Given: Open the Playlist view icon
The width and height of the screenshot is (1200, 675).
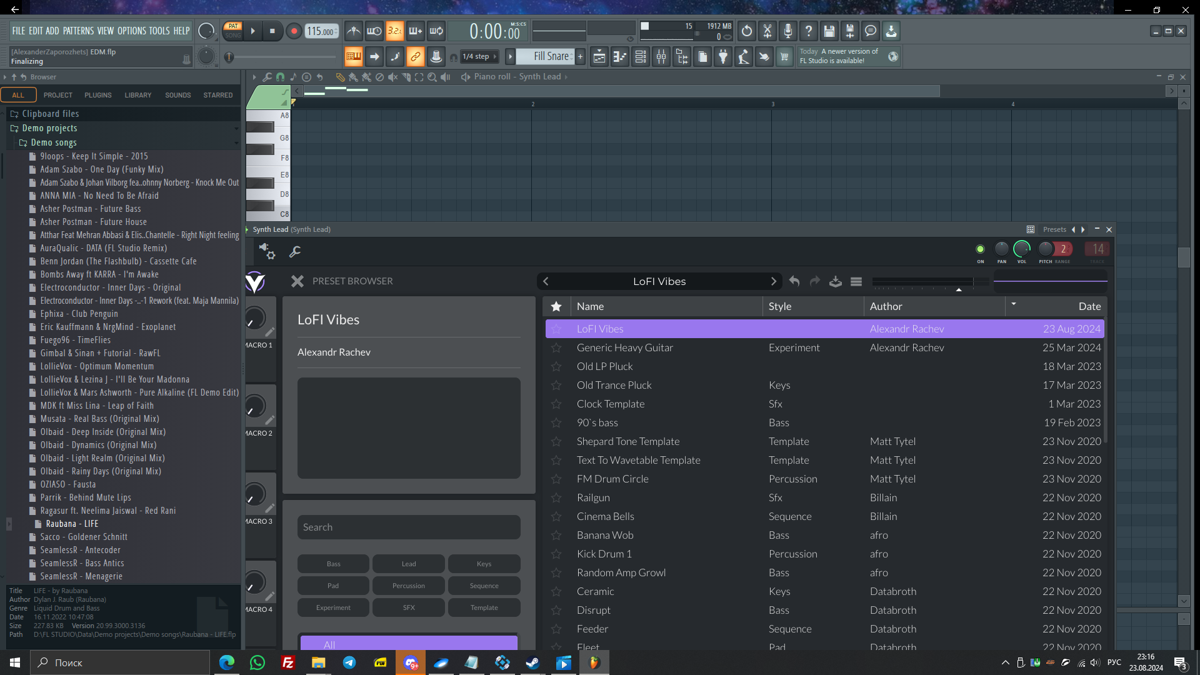Looking at the screenshot, I should [x=599, y=57].
